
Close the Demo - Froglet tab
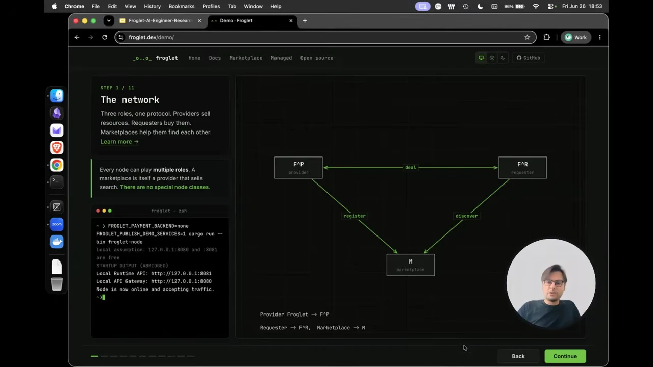[291, 21]
